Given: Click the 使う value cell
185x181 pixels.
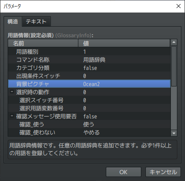Looking at the screenshot, I should [x=88, y=124].
